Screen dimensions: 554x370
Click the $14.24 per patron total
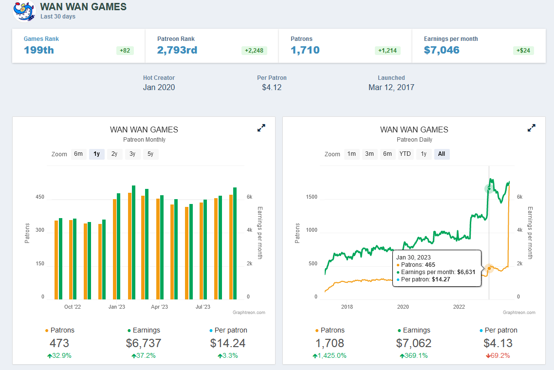(x=228, y=343)
